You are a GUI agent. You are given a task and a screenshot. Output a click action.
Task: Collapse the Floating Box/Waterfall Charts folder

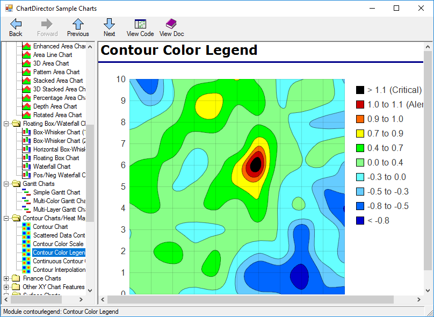point(6,124)
